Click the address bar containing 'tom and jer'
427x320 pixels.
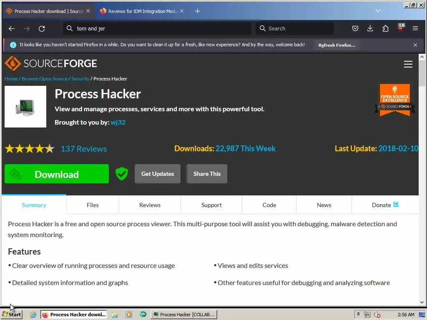(157, 29)
